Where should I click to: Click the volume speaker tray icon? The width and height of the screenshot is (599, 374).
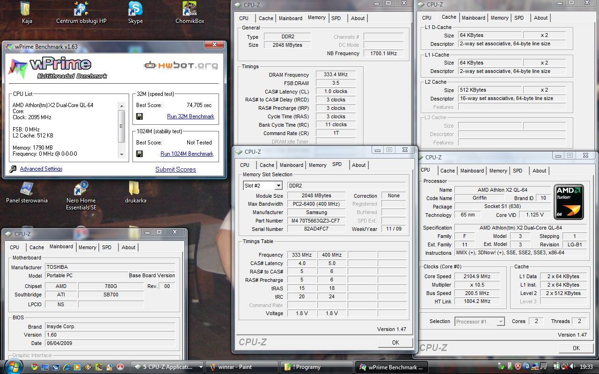point(572,367)
